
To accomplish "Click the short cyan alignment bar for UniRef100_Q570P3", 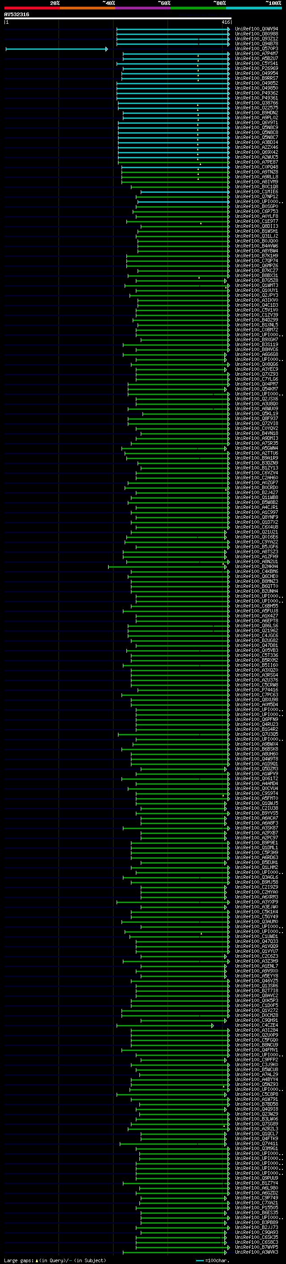I will pos(57,49).
